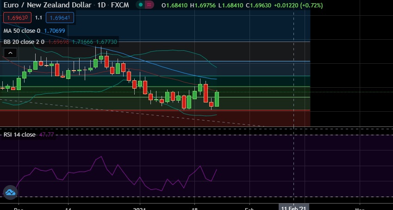Viewport: 393px width, 210px height.
Task: Click the 11 Feb '21 date label on time axis
Action: [x=294, y=208]
